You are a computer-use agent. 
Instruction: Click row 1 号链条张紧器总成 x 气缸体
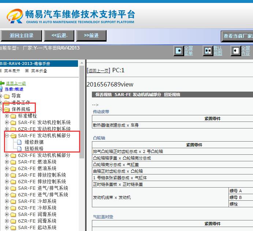click(x=172, y=178)
